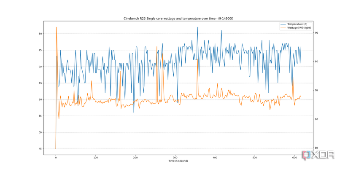This screenshot has height=174, width=348.
Task: Click the blue temperature legend line swatch
Action: (283, 24)
